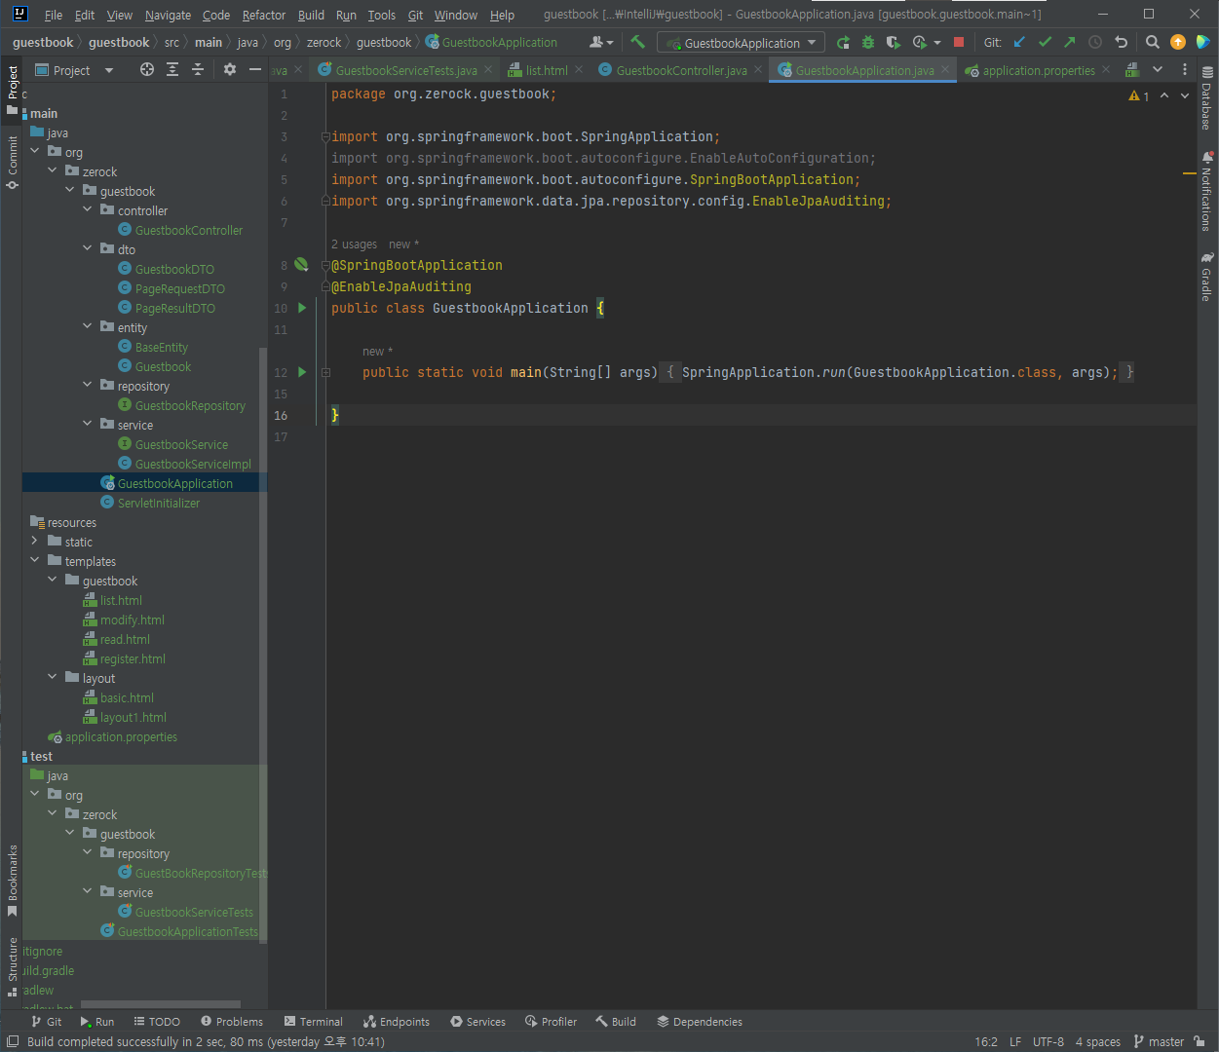This screenshot has width=1219, height=1052.
Task: Push commits using the Git push arrow
Action: point(1070,42)
